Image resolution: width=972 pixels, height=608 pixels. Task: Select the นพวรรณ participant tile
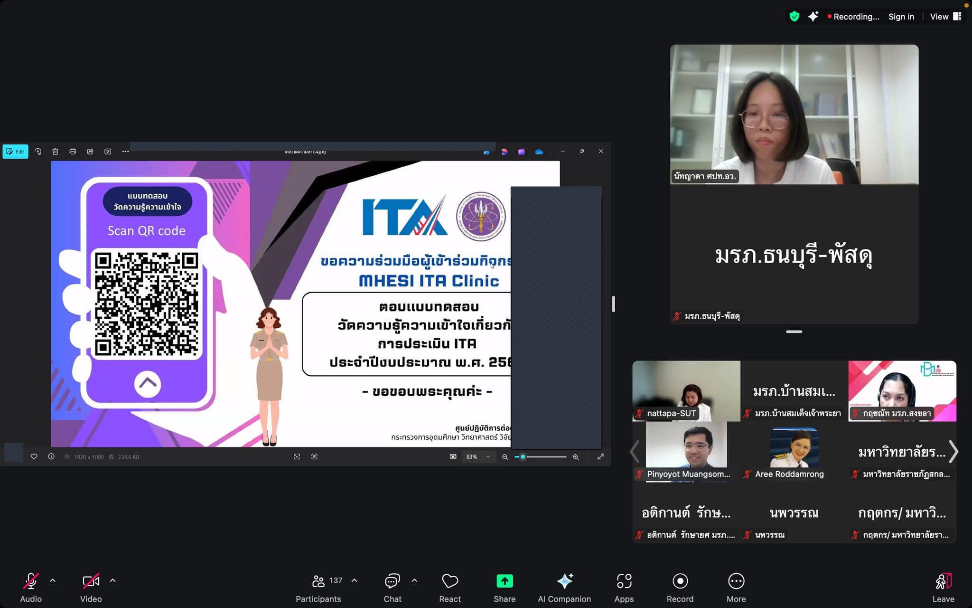click(x=794, y=513)
